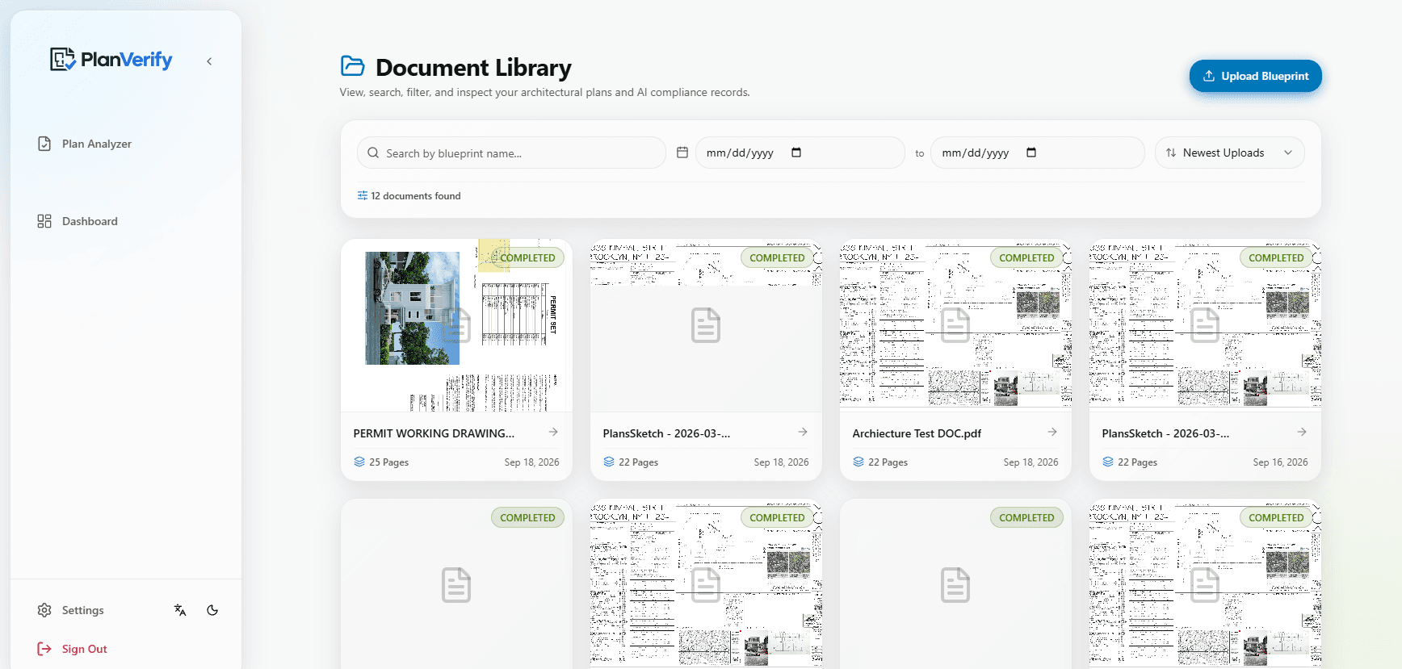
Task: Click the Plan Analyzer file icon
Action: 44,144
